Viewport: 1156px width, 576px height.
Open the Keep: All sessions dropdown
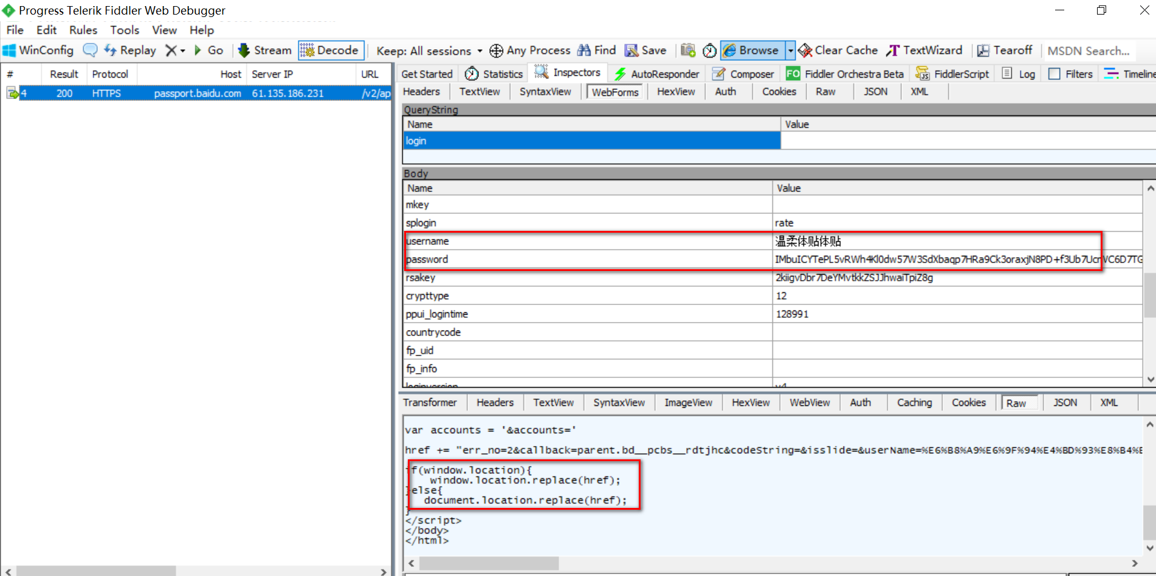[429, 51]
